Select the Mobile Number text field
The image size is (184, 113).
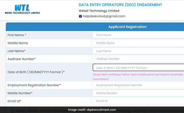[x=138, y=93]
